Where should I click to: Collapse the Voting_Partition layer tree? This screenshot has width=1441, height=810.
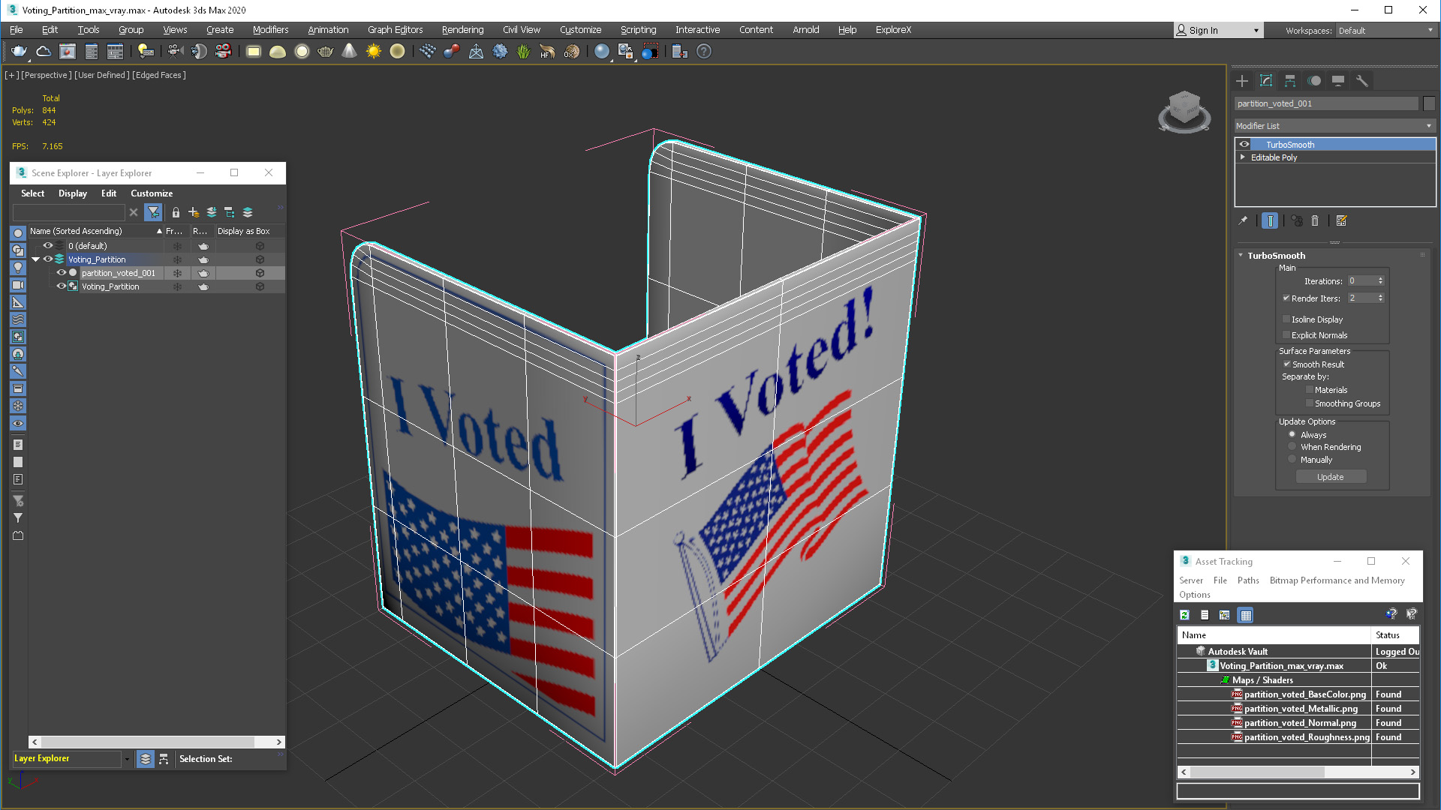pos(35,259)
